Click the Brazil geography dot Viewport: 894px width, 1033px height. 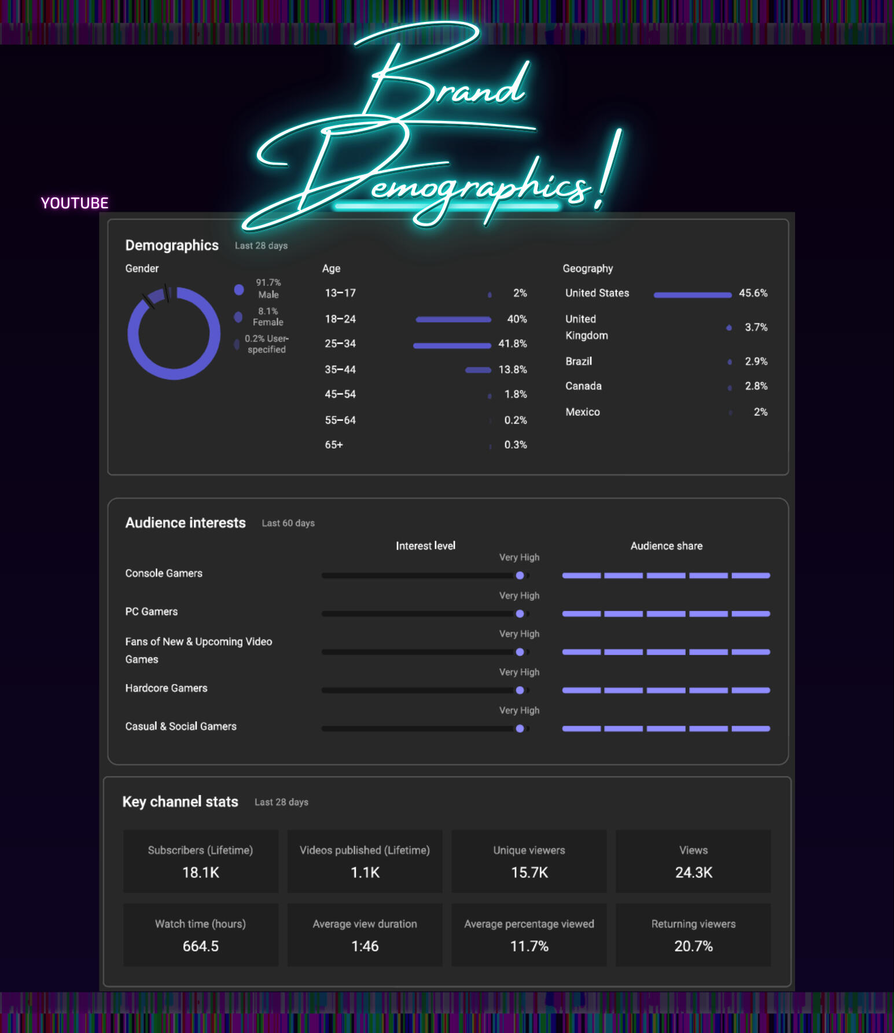point(730,362)
